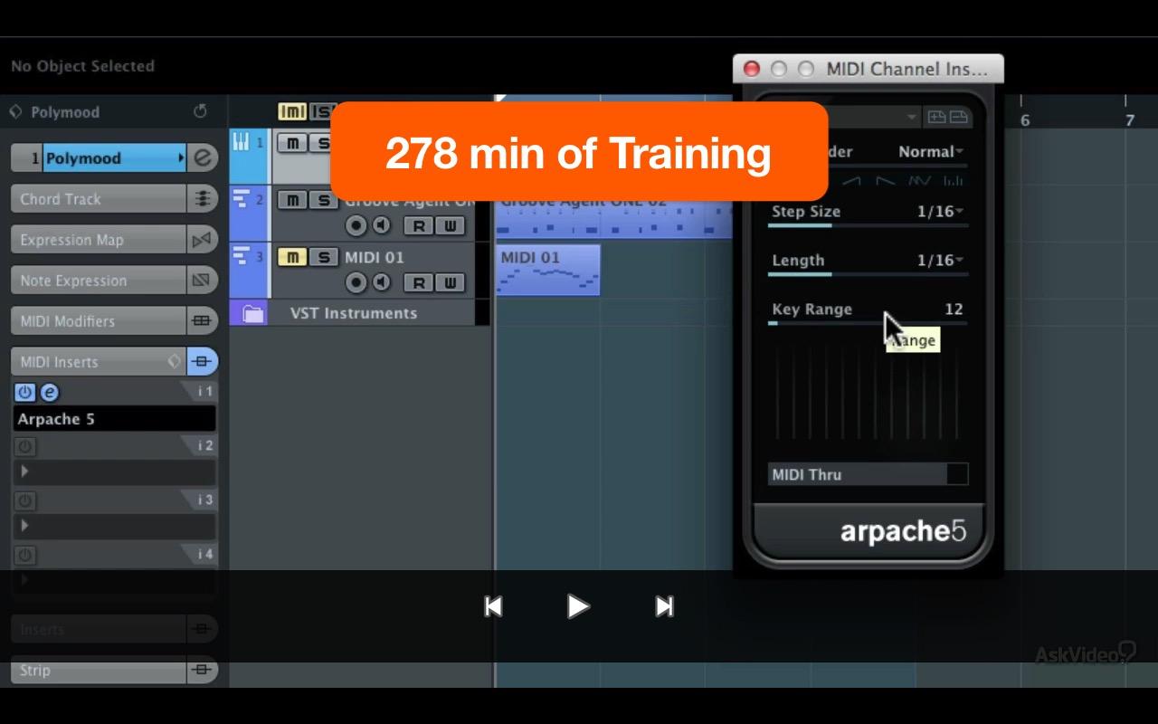This screenshot has width=1158, height=724.
Task: Enable Read automation on MIDI 01 track
Action: tap(418, 283)
